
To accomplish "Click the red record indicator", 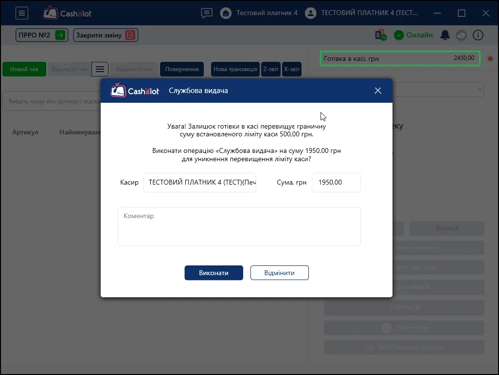I will coord(490,58).
